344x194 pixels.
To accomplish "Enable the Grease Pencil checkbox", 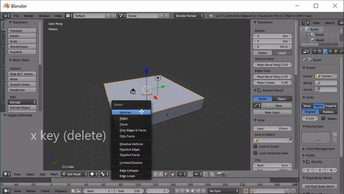I will [259, 90].
